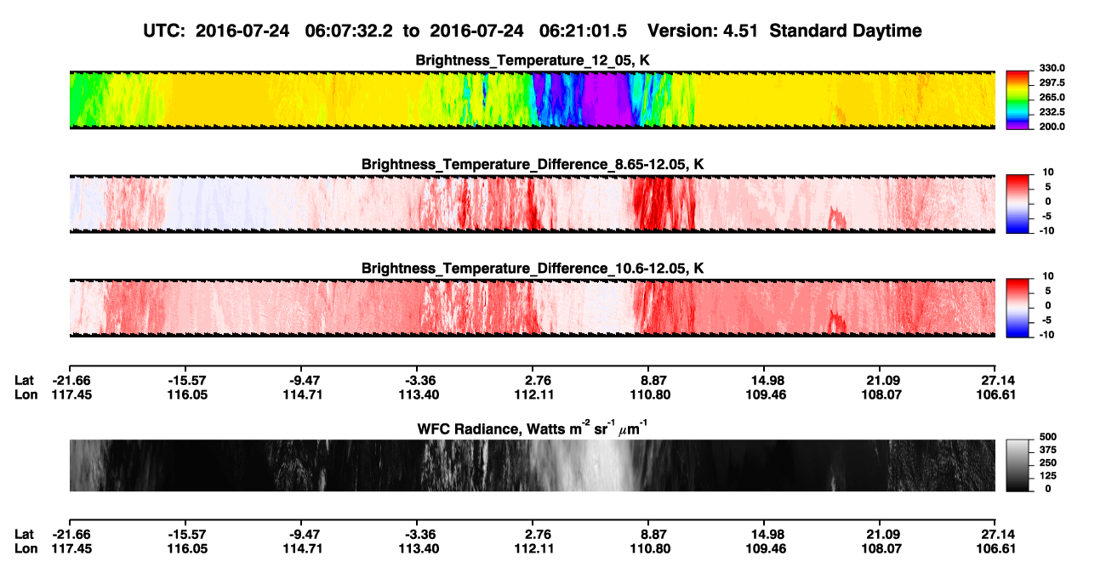Screen dimensions: 1106x567
Task: Click the 'Brightness_Temperature_Difference_10.6-12.05, K' title
Action: (x=533, y=269)
